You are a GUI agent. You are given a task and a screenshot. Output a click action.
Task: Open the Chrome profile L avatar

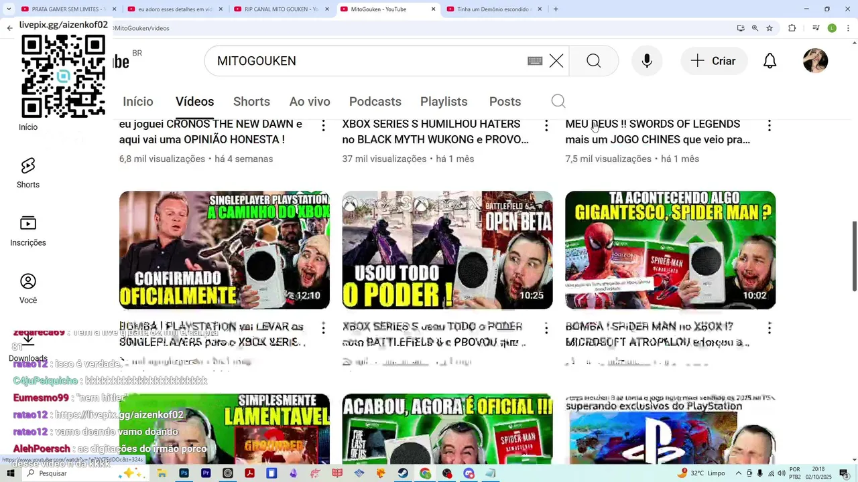click(832, 28)
